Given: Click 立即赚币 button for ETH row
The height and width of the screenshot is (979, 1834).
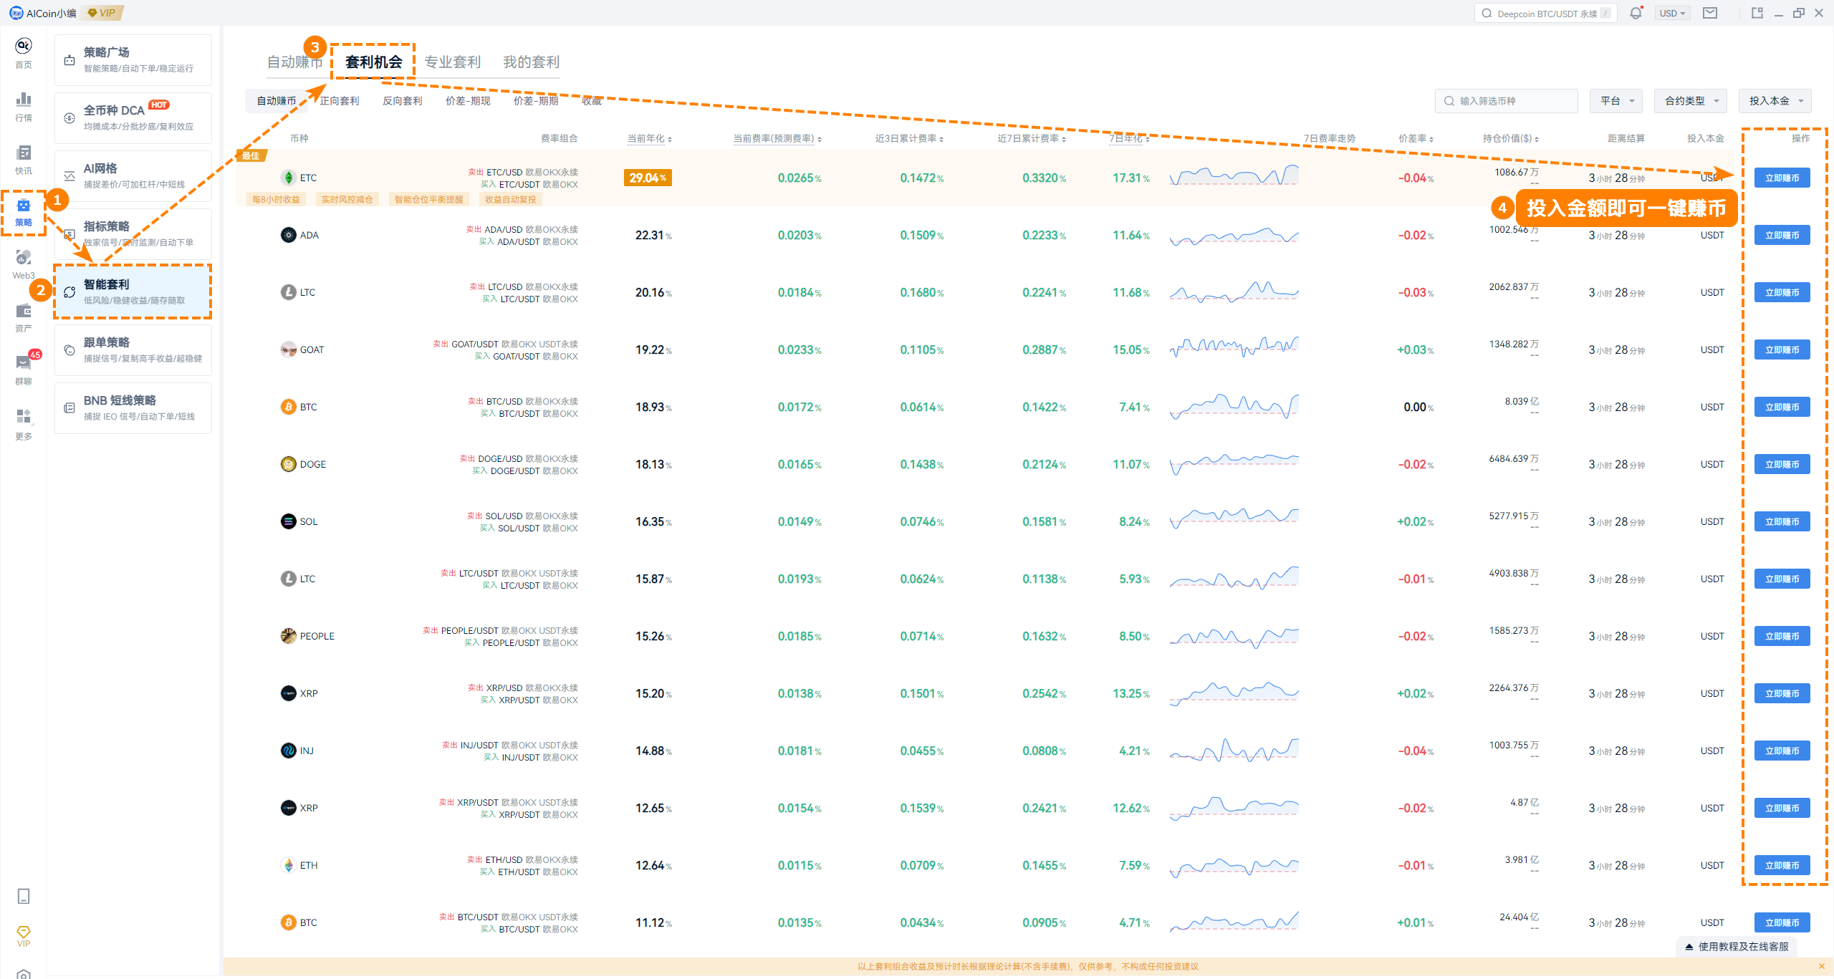Looking at the screenshot, I should coord(1782,865).
